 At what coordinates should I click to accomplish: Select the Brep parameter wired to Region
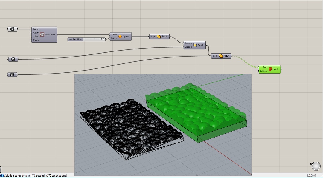(13, 29)
